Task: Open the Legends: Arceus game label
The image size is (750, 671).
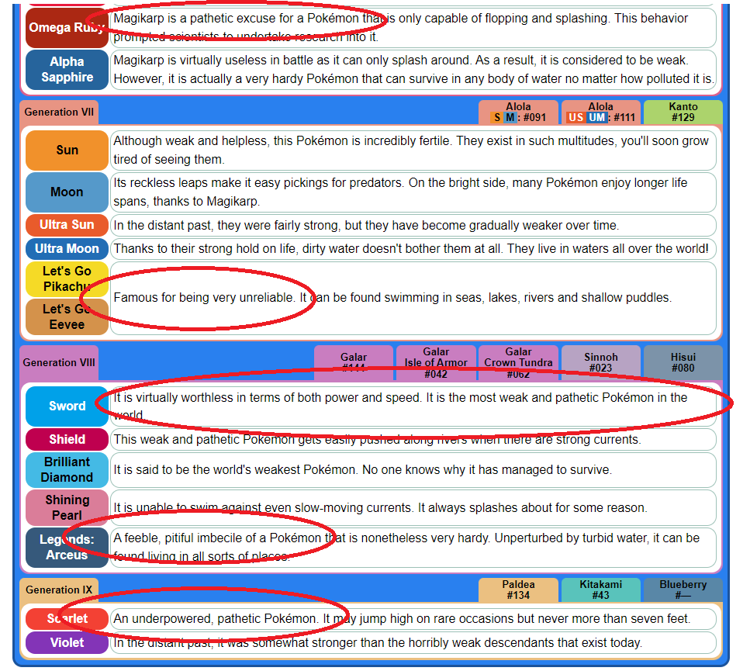Action: [67, 547]
